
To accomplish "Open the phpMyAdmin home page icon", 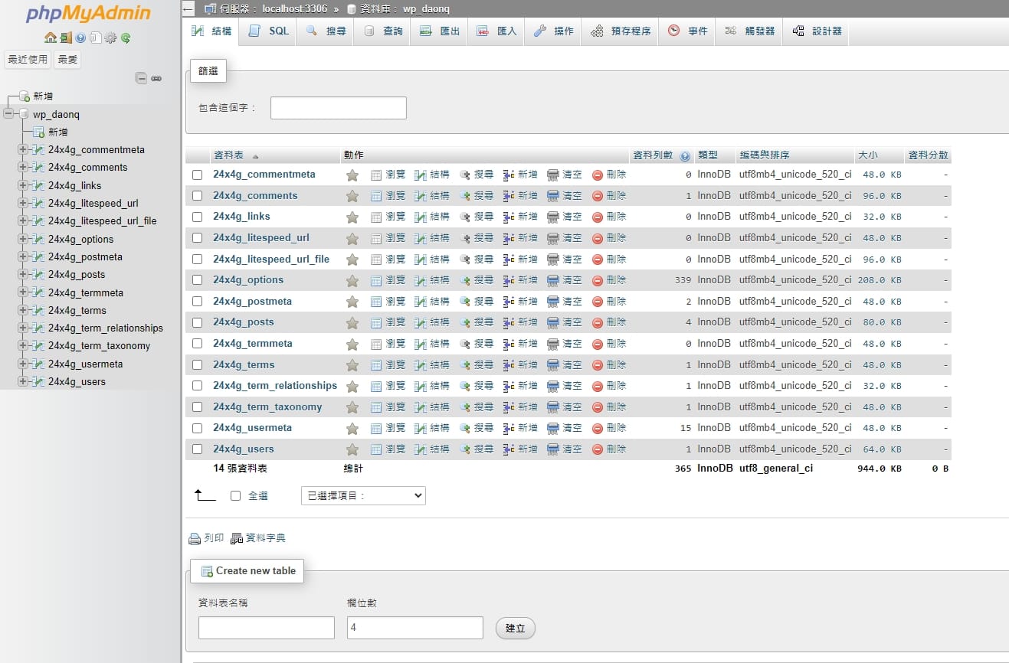I will coord(50,38).
